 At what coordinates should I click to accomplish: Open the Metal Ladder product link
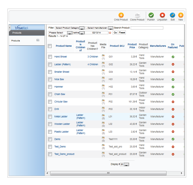click(61, 116)
